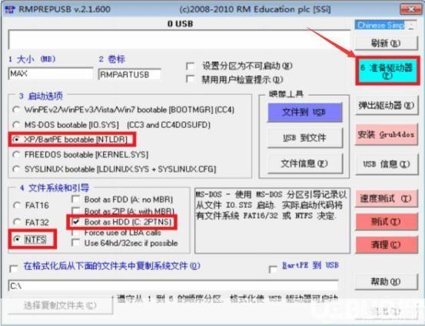Close the RMPREPUSB window
This screenshot has width=425, height=326.
tap(411, 10)
